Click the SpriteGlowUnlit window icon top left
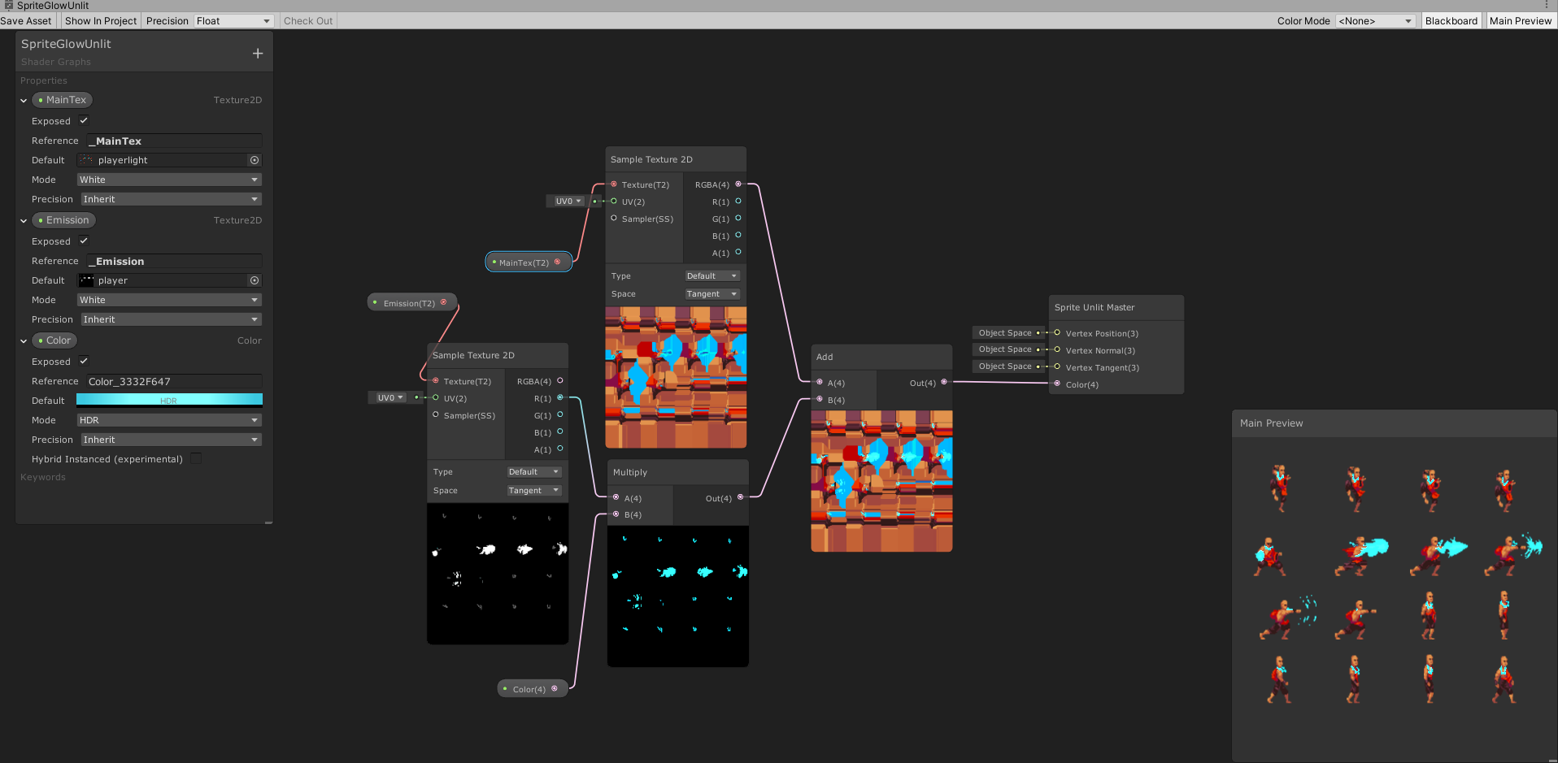 coord(7,5)
